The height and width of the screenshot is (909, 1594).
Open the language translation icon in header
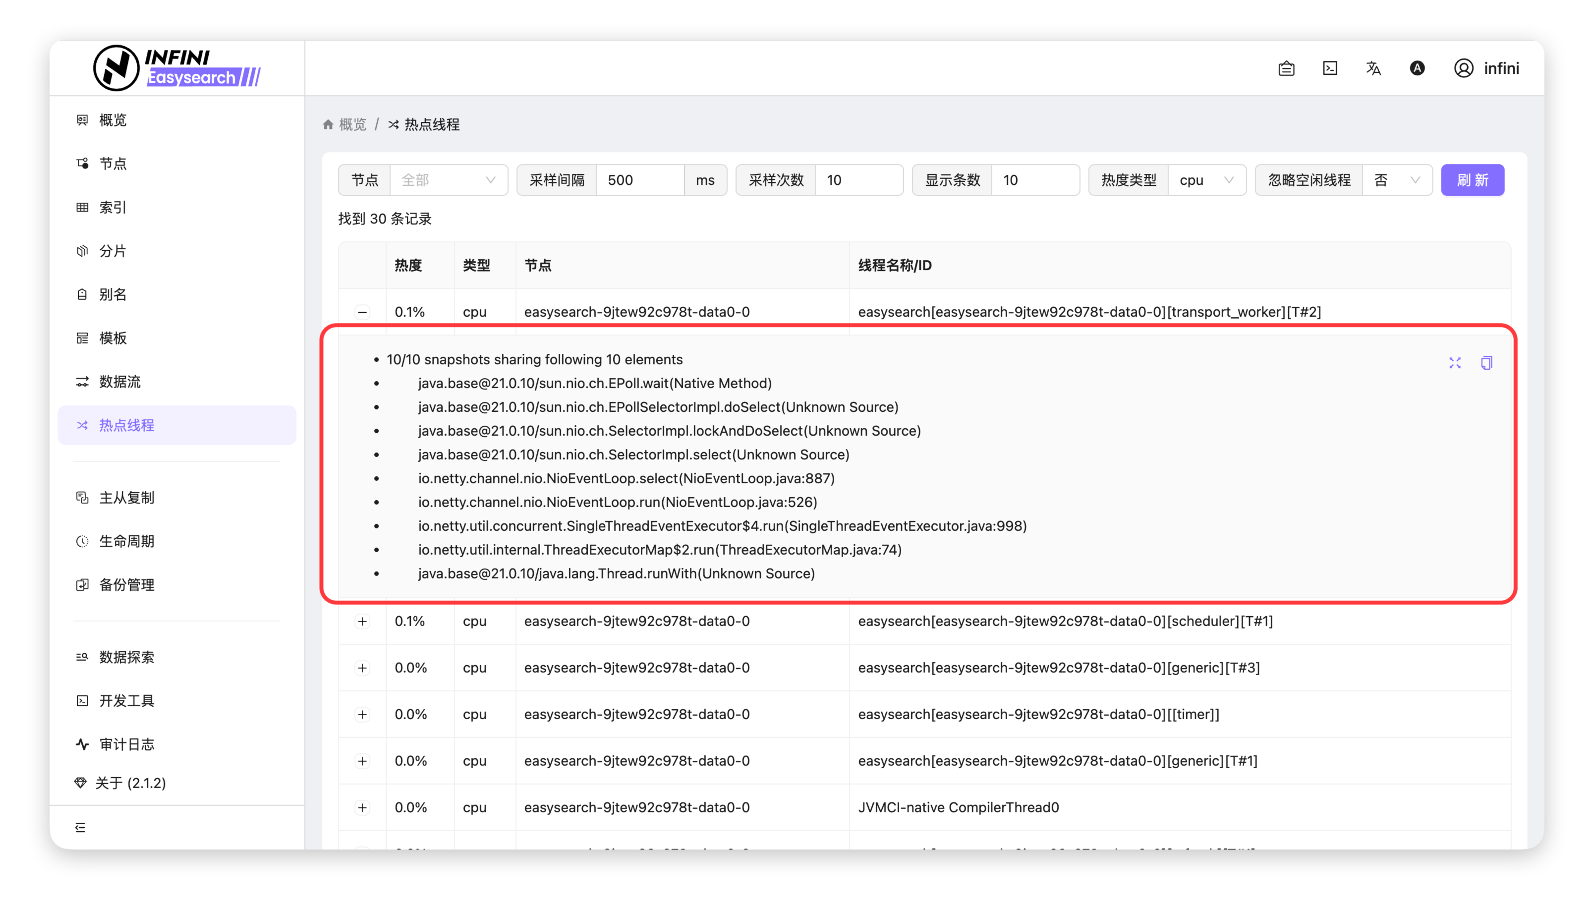pos(1373,68)
